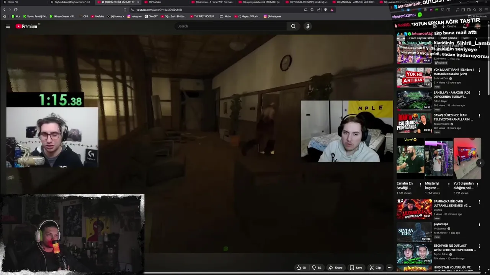Image resolution: width=490 pixels, height=275 pixels.
Task: Open the ChatGPT bookmark
Action: (x=151, y=16)
